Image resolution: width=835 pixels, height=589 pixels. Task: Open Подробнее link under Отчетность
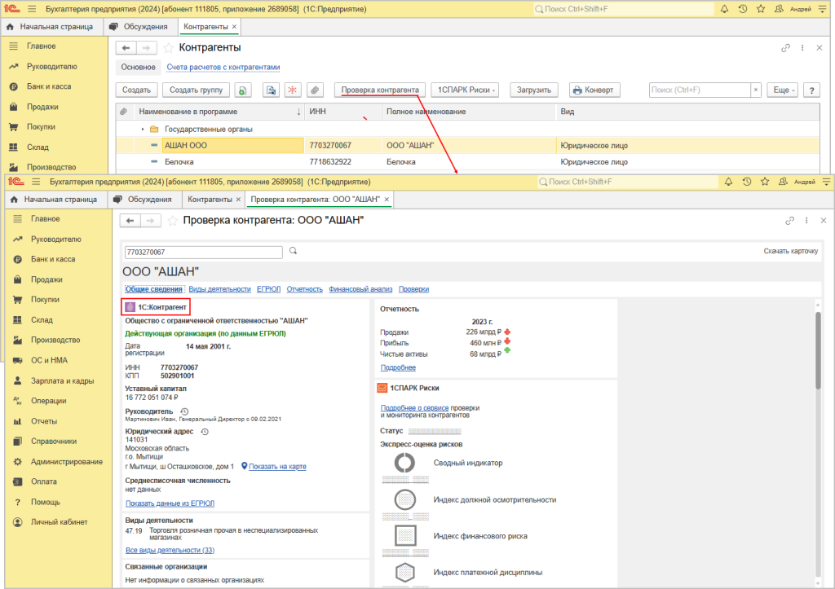[398, 367]
